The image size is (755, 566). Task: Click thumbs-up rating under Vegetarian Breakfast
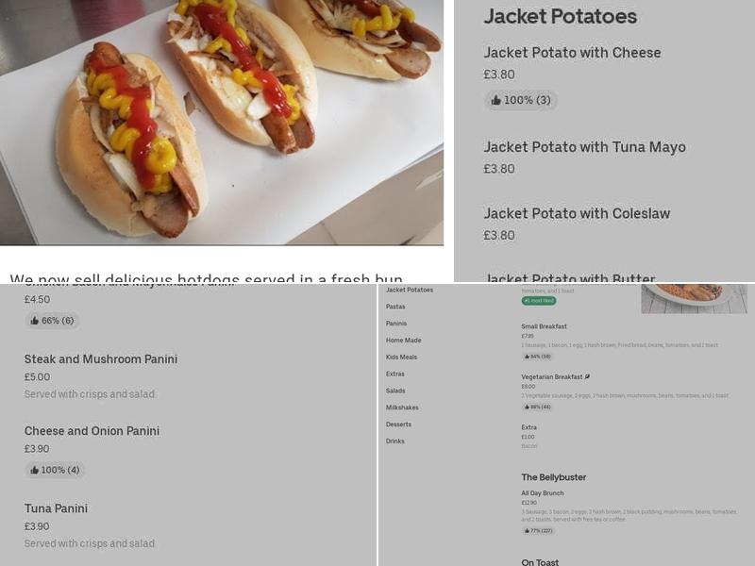click(x=538, y=408)
